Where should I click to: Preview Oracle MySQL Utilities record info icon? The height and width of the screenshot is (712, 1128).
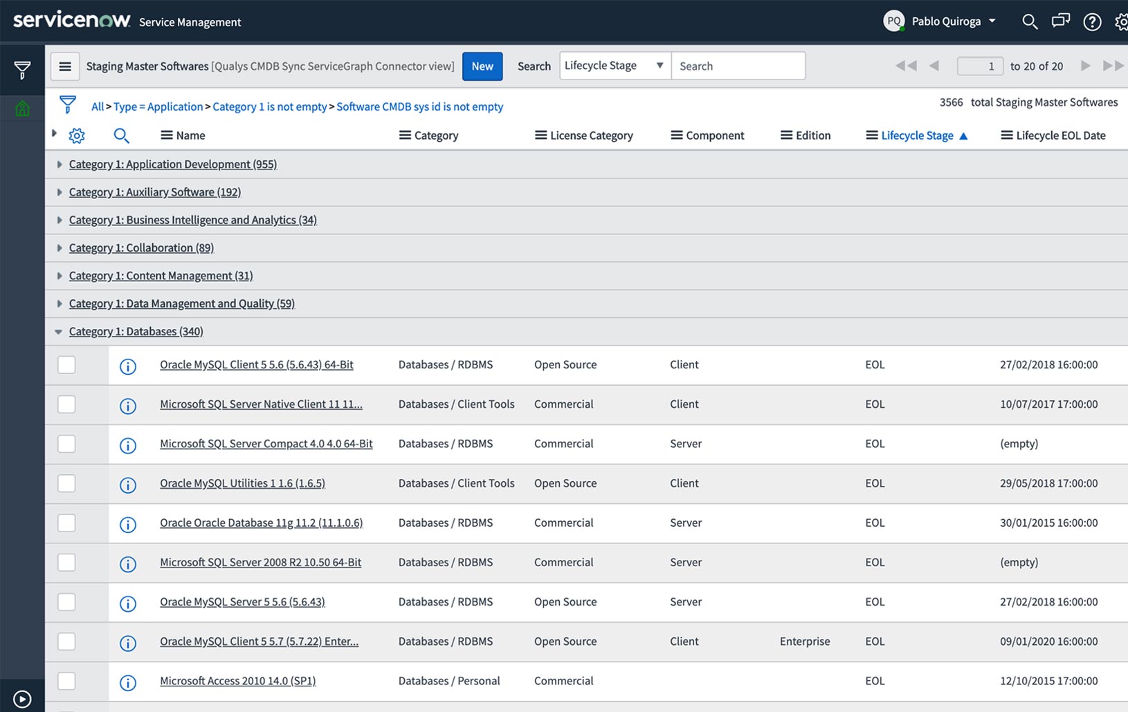tap(128, 485)
